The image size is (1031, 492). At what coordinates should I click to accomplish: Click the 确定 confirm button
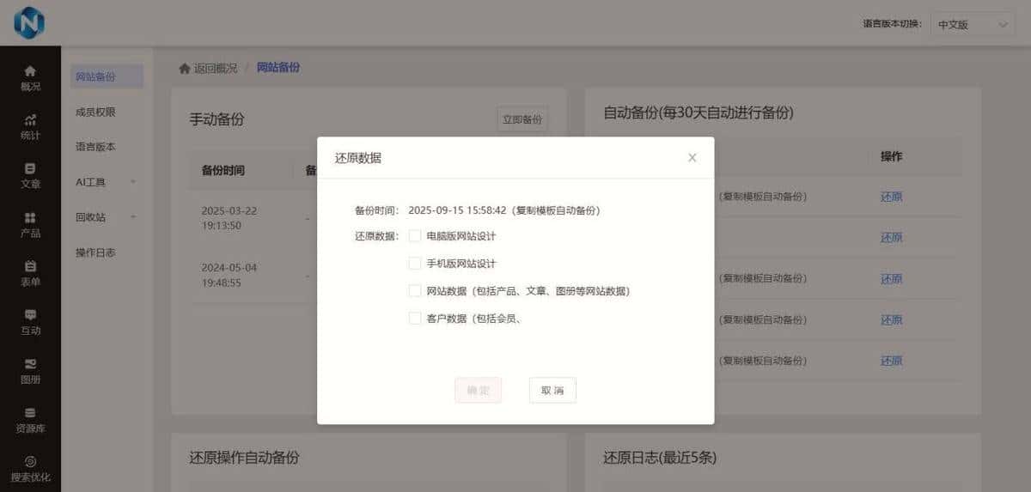[x=478, y=391]
